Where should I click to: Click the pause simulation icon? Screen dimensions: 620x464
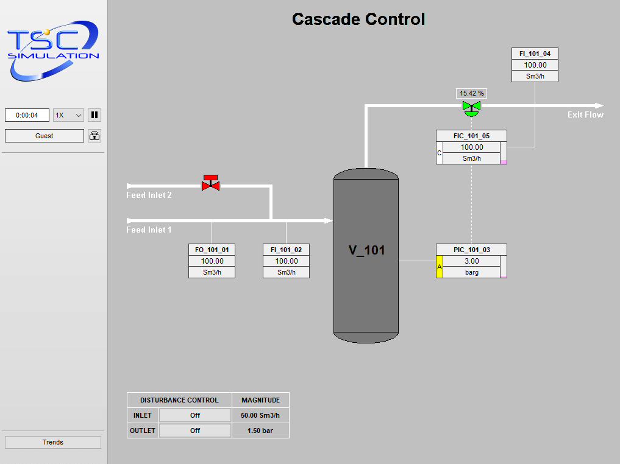[x=94, y=114]
